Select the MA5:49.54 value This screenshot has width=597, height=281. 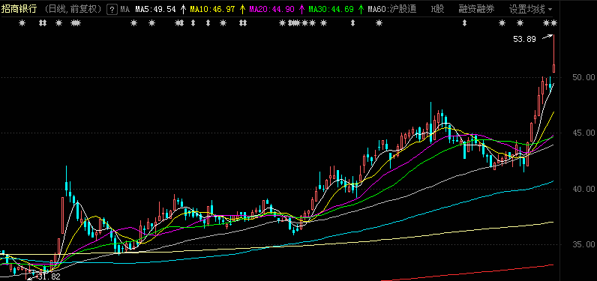pyautogui.click(x=156, y=9)
